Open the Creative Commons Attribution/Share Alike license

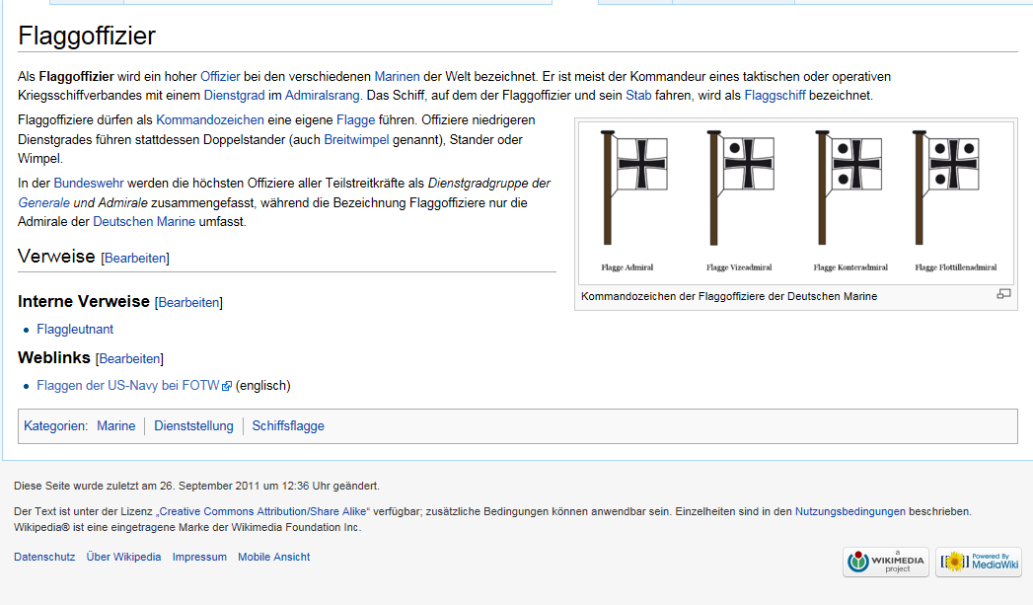263,511
